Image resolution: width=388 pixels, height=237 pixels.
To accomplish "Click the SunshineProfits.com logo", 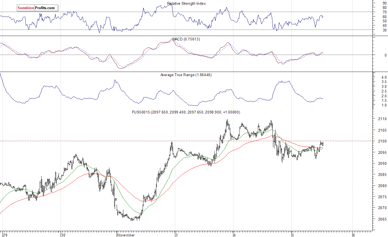I will click(37, 8).
